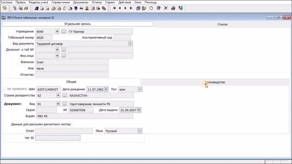Viewport: 292px width, 164px height.
Task: Expand the Учреждение code dropdown
Action: point(57,31)
